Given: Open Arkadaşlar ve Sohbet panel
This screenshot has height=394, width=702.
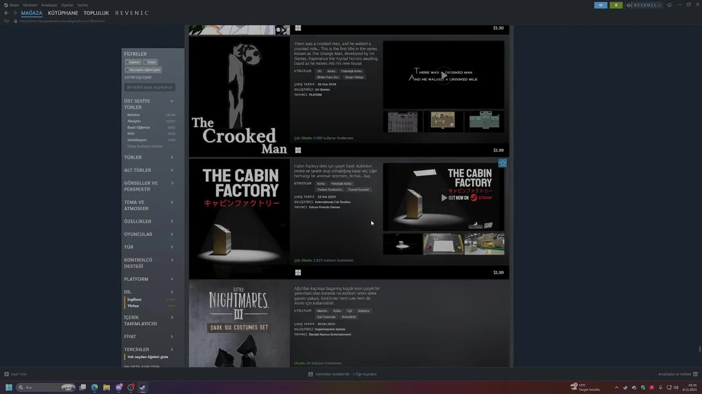Looking at the screenshot, I should (677, 374).
